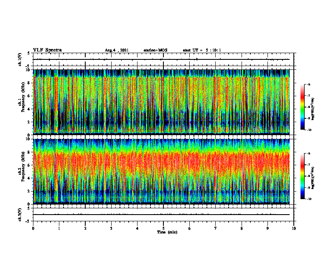331x256 pixels.
Task: Click time-axis tick label '1' minute
Action: pos(59,228)
